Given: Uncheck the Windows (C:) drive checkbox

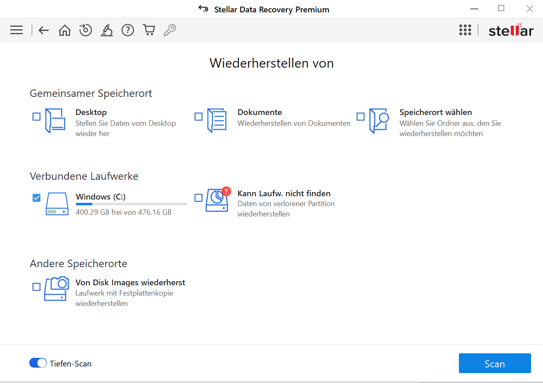Looking at the screenshot, I should (x=37, y=198).
